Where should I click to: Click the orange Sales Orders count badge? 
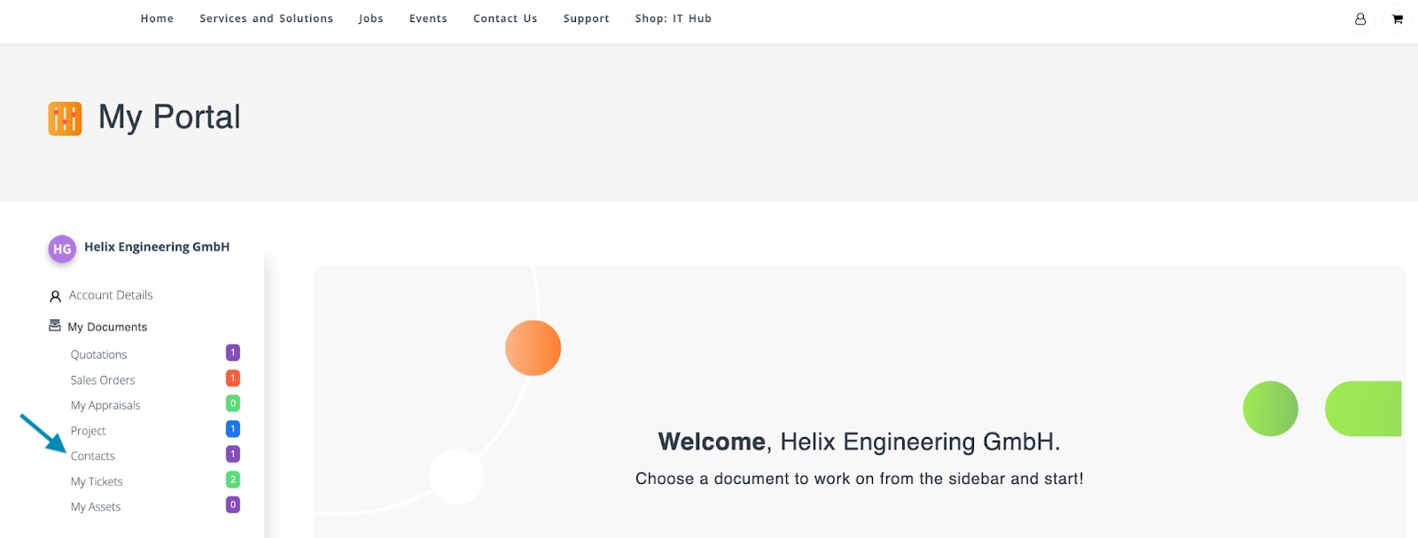pyautogui.click(x=233, y=378)
